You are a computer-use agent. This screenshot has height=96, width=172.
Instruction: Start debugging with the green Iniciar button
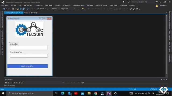(x=41, y=9)
